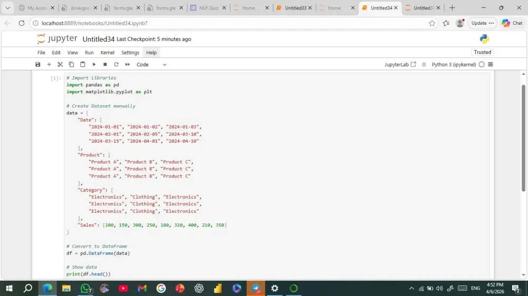Image resolution: width=528 pixels, height=296 pixels.
Task: Open the Windows Start menu
Action: [x=9, y=288]
